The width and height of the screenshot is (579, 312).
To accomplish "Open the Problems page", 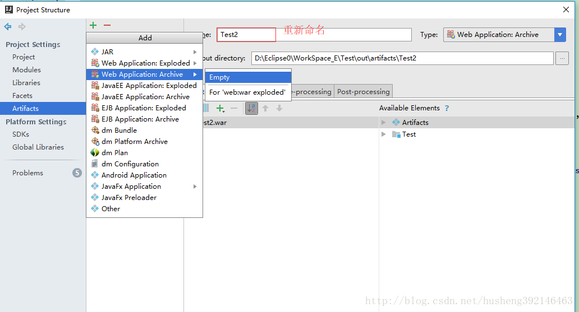I will click(27, 173).
